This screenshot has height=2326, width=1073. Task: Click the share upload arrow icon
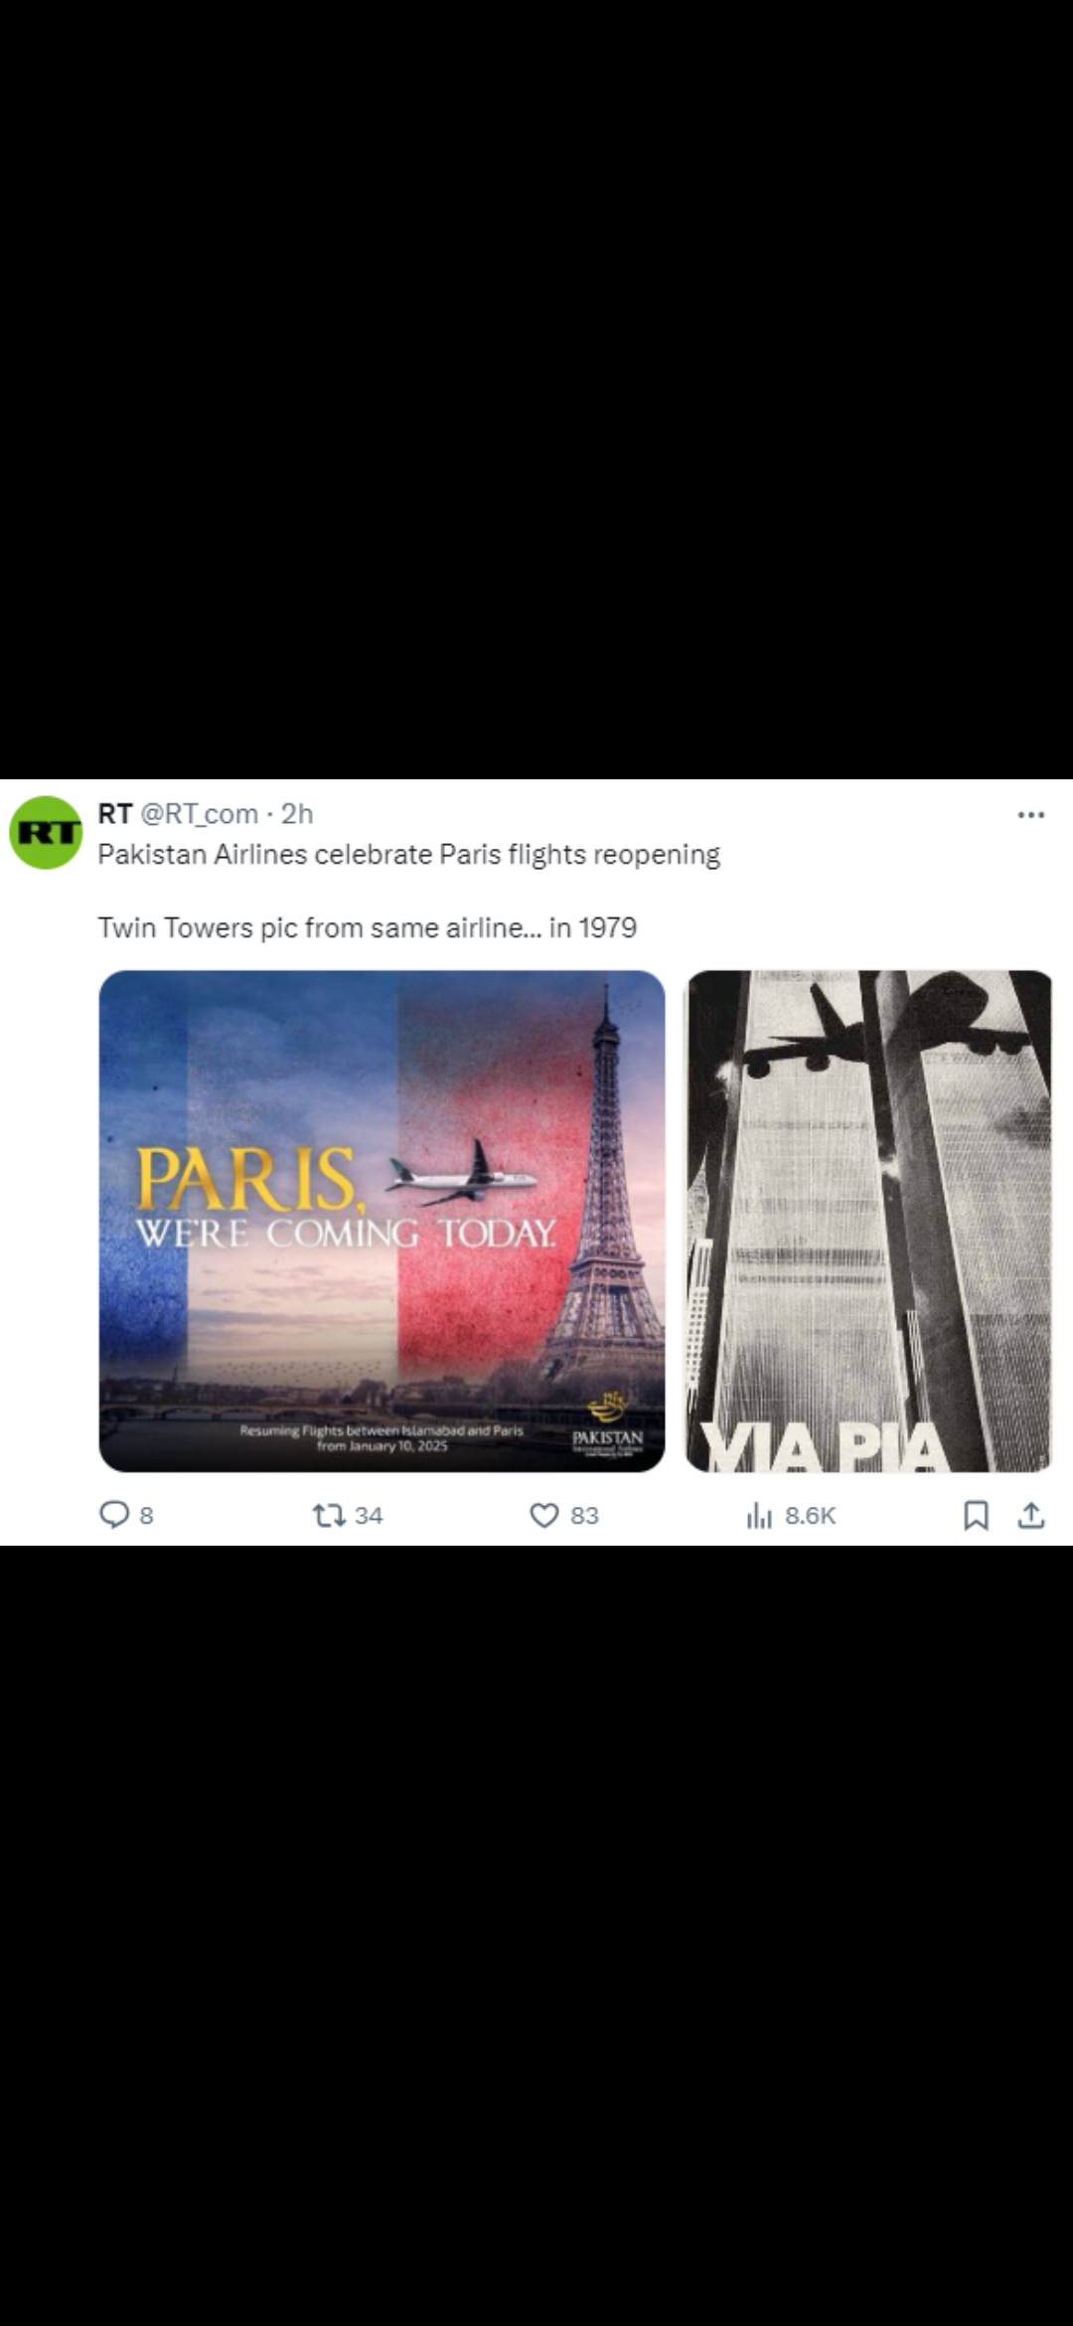(1031, 1515)
